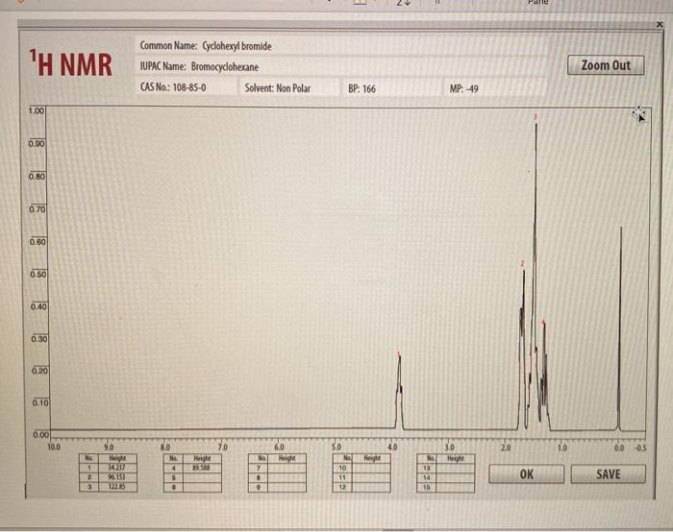Click the empty height cell for row 10
673x532 pixels.
371,468
